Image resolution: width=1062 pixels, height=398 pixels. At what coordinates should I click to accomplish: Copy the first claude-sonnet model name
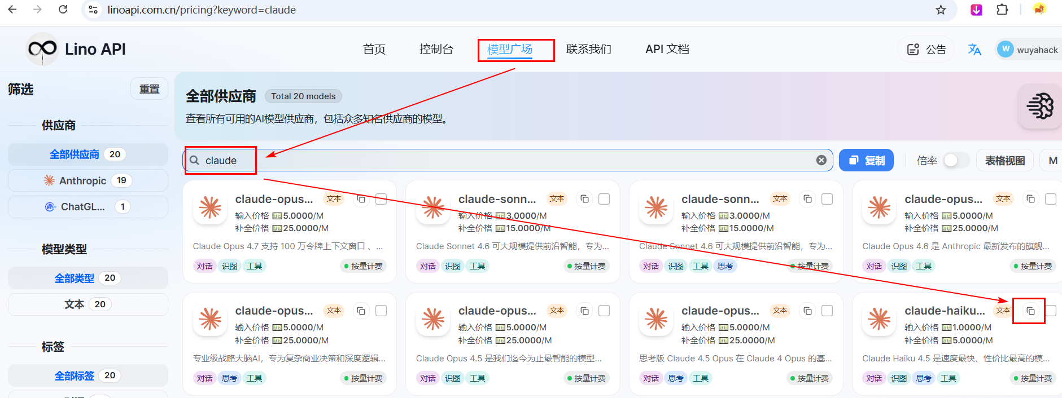click(584, 199)
